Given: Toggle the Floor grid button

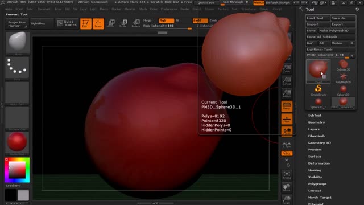Looking at the screenshot, I should pos(287,119).
